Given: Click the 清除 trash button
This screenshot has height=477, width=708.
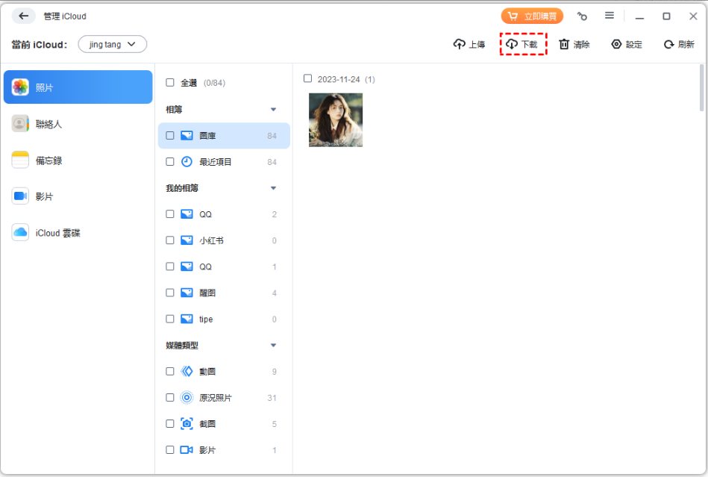Looking at the screenshot, I should pos(574,44).
